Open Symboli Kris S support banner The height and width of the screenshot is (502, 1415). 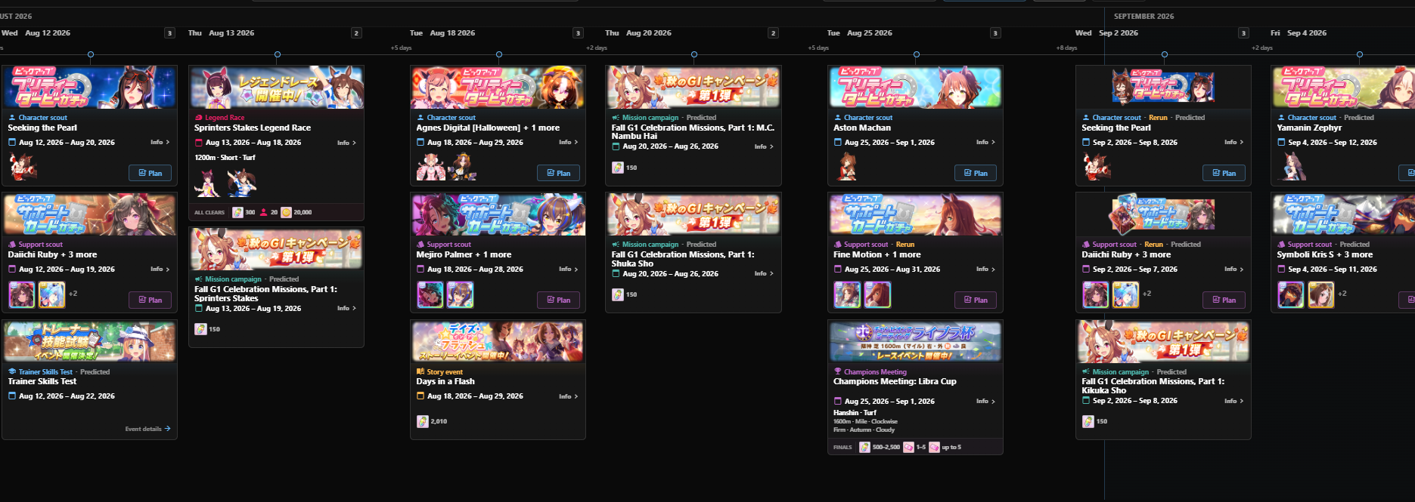[1343, 214]
